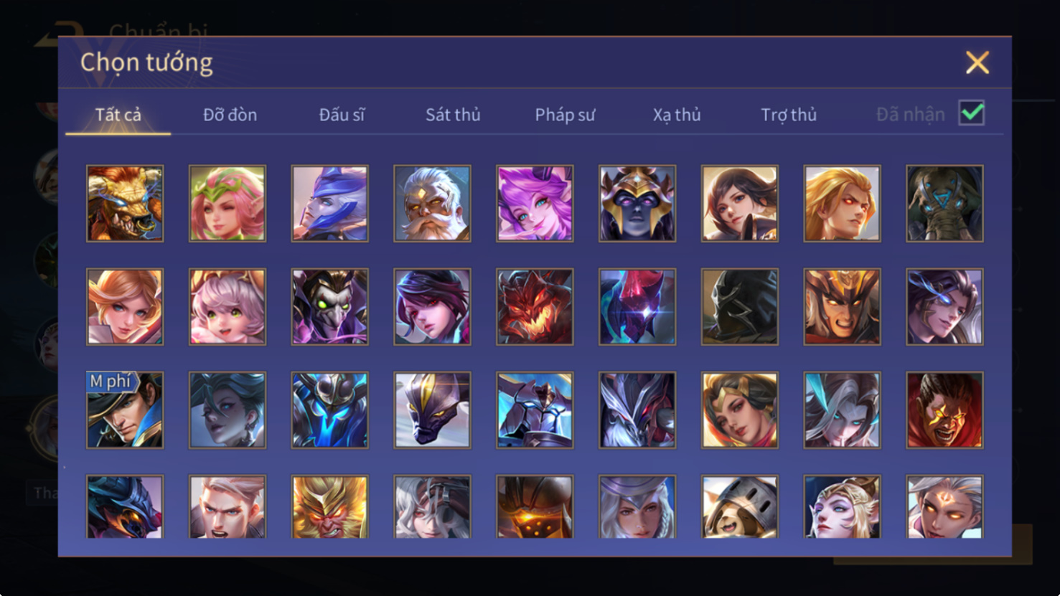Pick the green-eyed jester in purple
Screen dimensions: 1060x596
330,307
